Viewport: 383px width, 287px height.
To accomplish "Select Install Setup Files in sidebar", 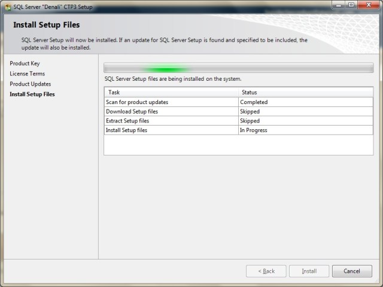I will (x=32, y=94).
